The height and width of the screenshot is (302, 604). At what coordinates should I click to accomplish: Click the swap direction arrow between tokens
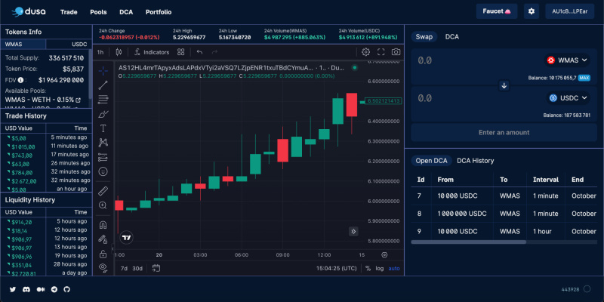pyautogui.click(x=504, y=85)
